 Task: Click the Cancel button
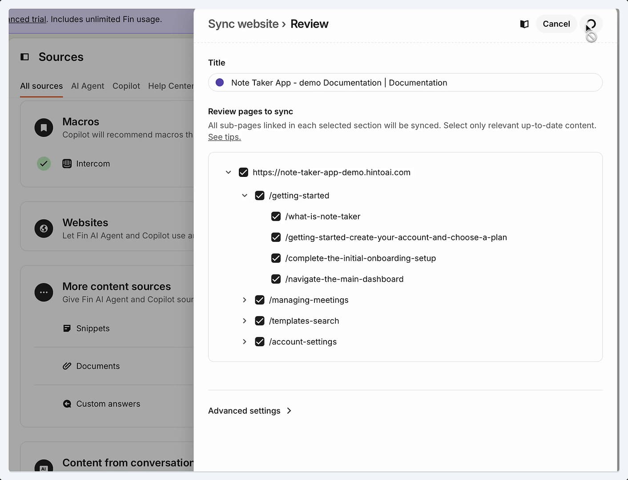pyautogui.click(x=556, y=24)
